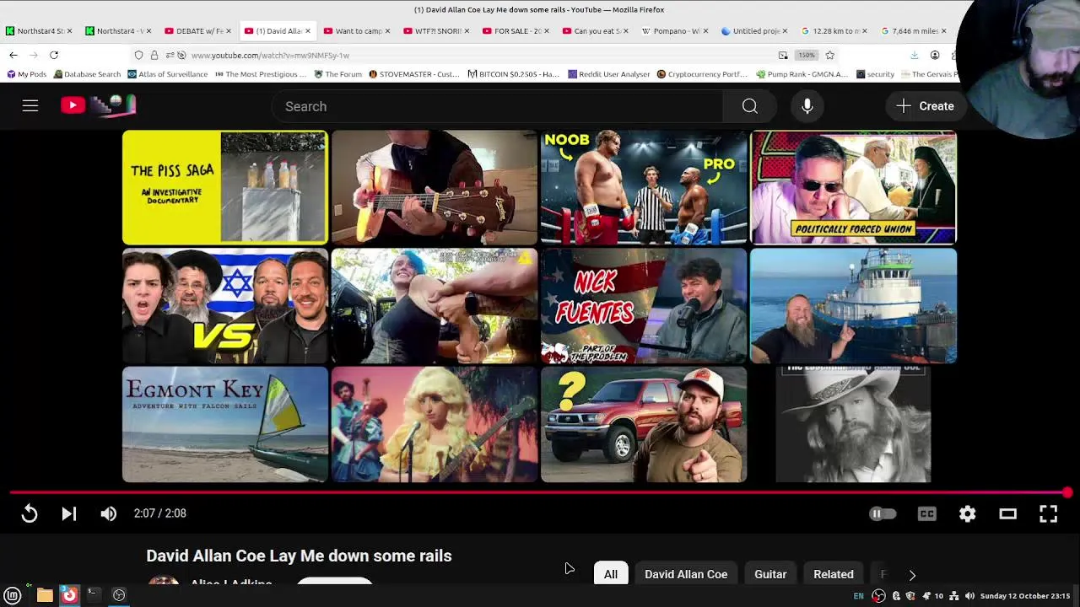Switch to 12.28 km to m tab
Viewport: 1080px width, 607px height.
[x=834, y=31]
